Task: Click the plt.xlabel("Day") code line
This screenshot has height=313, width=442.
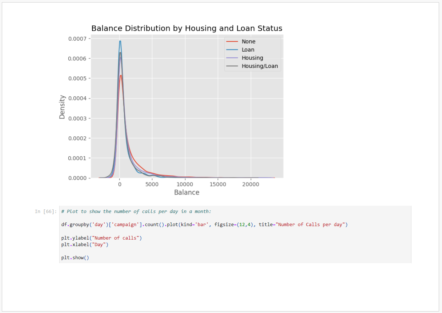Action: point(85,245)
